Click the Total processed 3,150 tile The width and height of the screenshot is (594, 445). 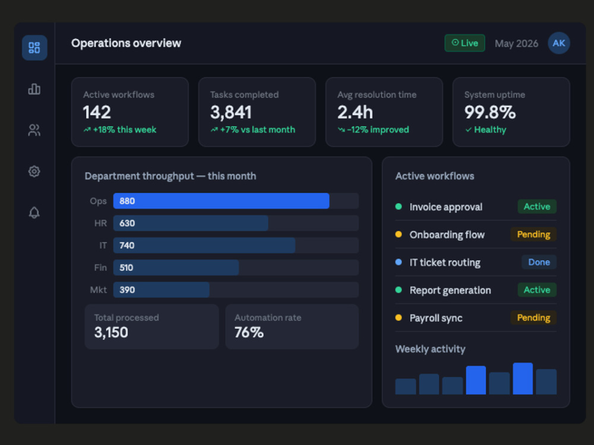pyautogui.click(x=152, y=326)
